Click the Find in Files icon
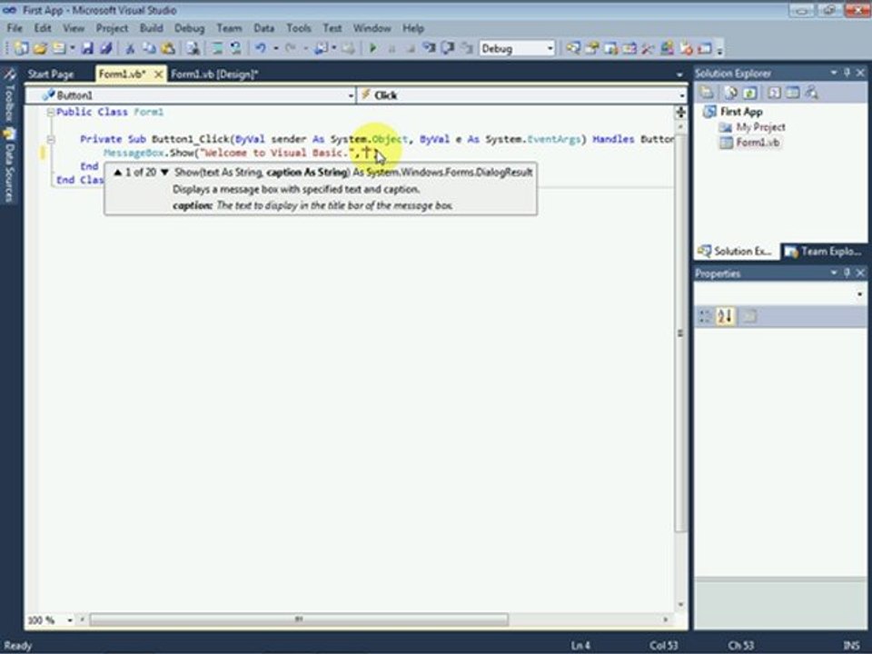872x654 pixels. [x=193, y=48]
